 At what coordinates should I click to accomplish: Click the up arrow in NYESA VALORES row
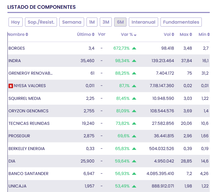click(x=134, y=86)
